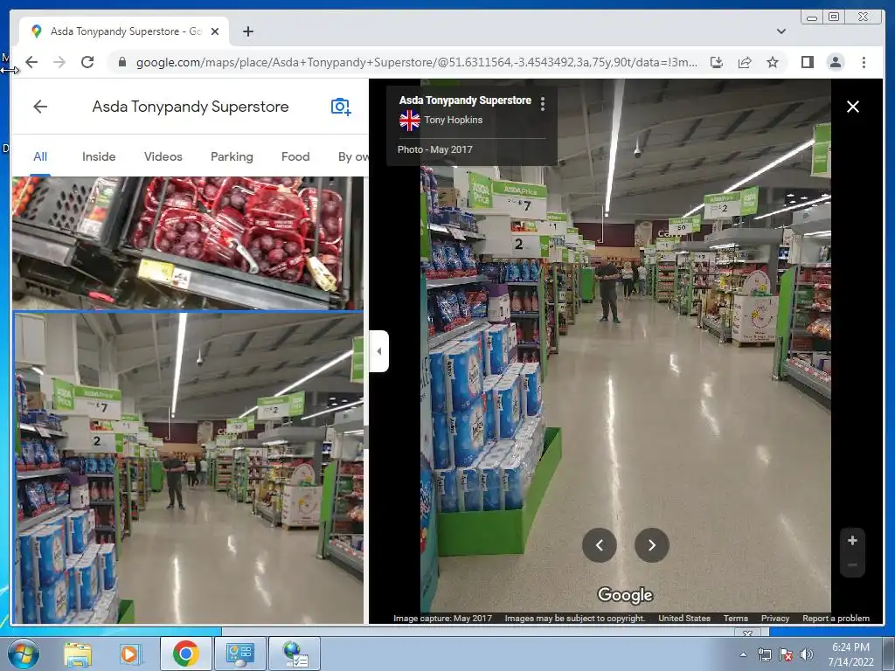Screen dimensions: 895x671
Task: Click the Chrome back navigation arrow
Action: click(x=32, y=62)
